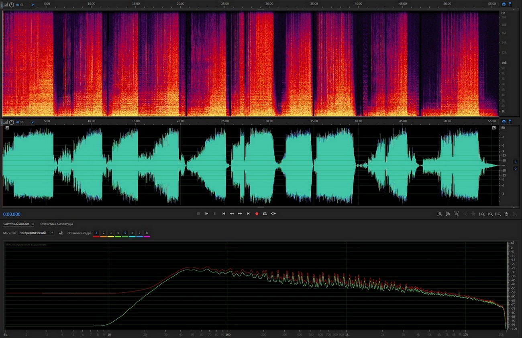The width and height of the screenshot is (522, 338).
Task: Select frame hold button 5
Action: tap(125, 233)
